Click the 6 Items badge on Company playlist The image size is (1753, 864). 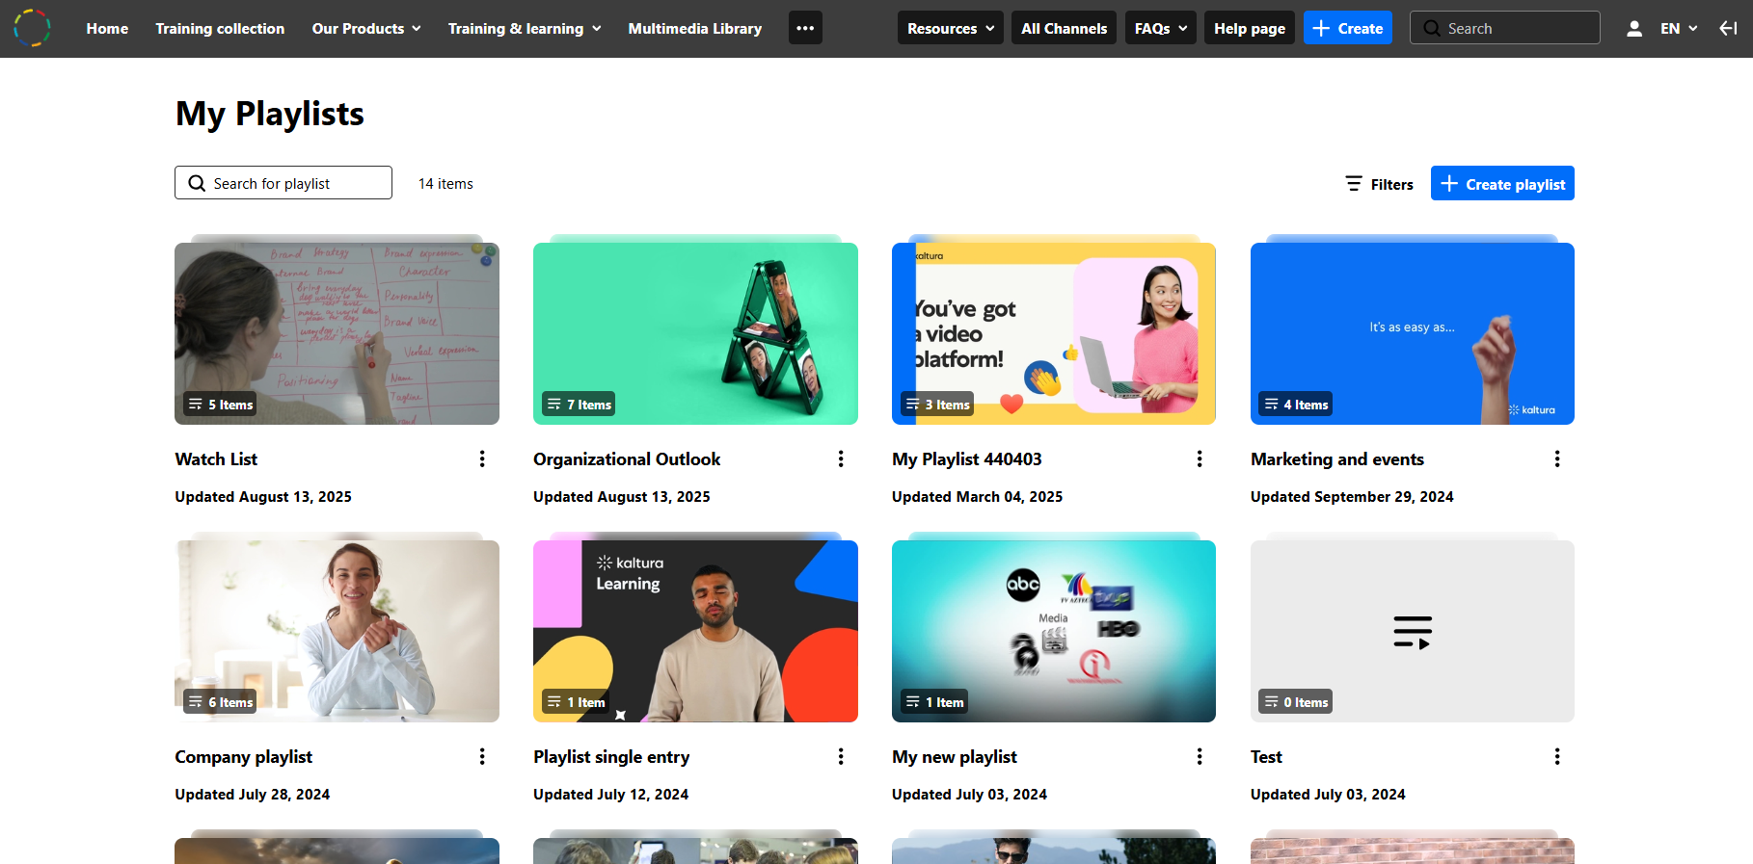221,702
